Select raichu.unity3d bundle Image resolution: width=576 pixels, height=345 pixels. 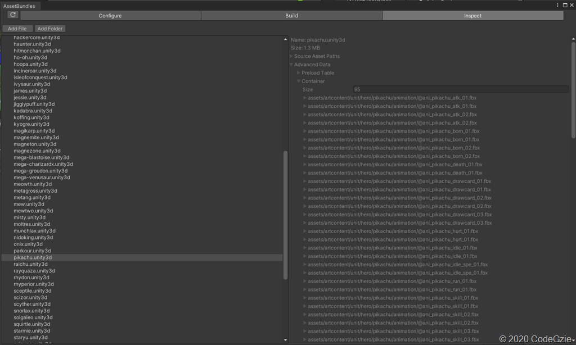(x=30, y=264)
